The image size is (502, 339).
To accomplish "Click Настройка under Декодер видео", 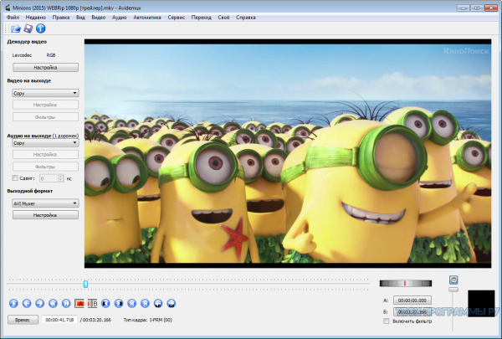I will pos(45,67).
